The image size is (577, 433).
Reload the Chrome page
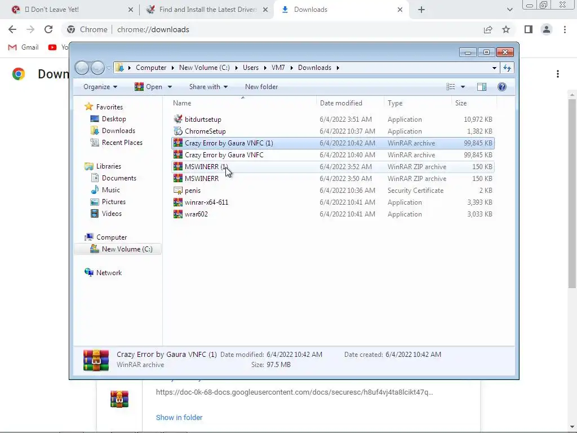[48, 29]
